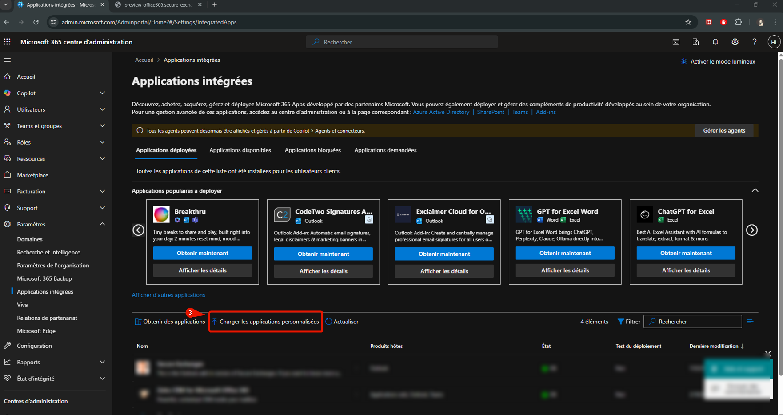Viewport: 783px width, 415px height.
Task: Go back in browser history
Action: point(7,22)
